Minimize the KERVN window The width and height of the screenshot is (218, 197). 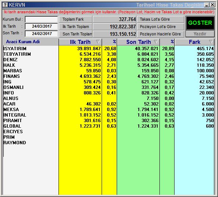(x=207, y=5)
